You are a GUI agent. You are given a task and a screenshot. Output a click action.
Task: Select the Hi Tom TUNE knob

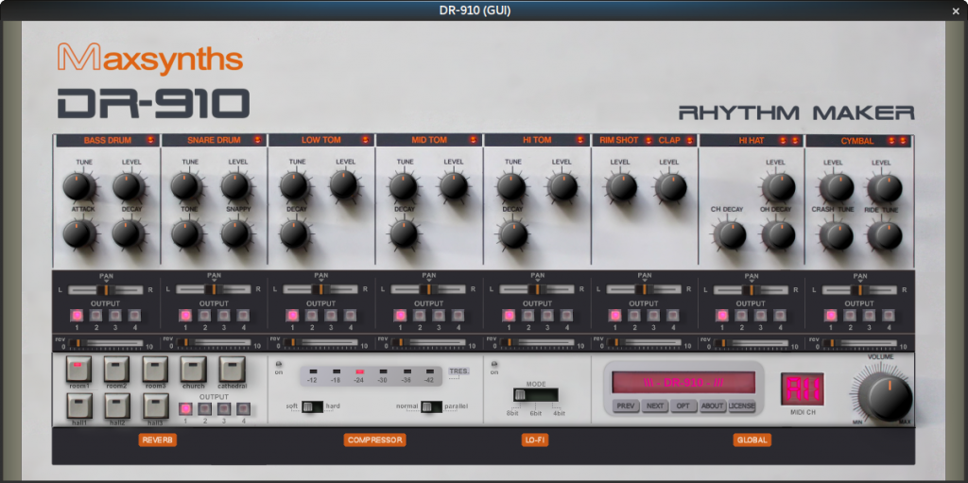511,186
